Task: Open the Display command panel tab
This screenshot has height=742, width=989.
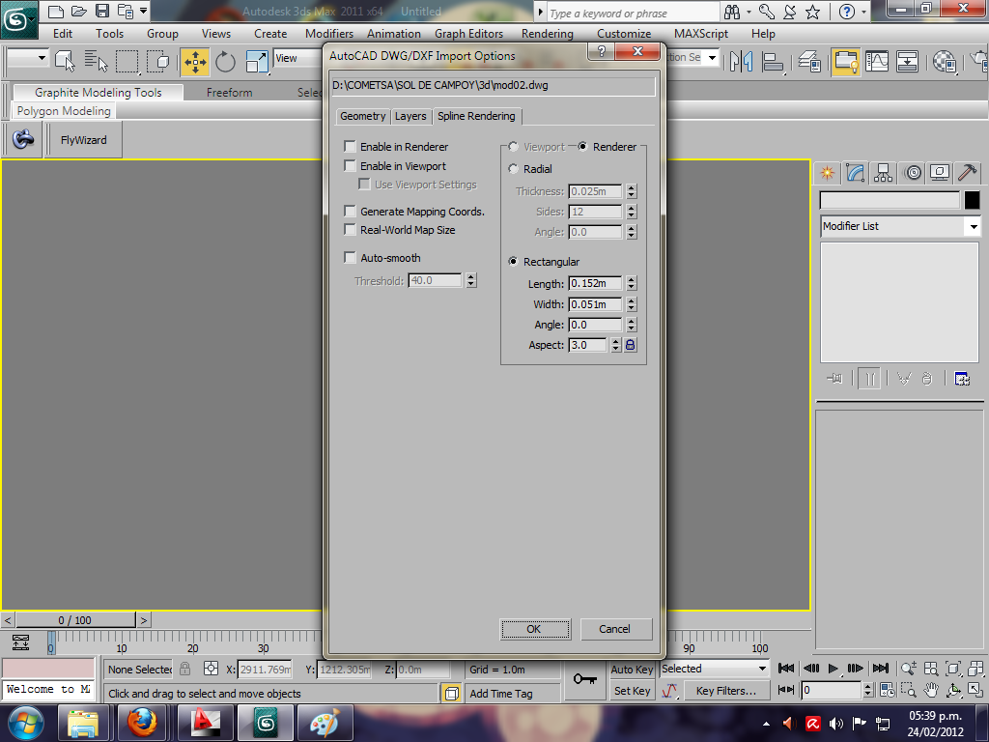Action: pos(940,172)
